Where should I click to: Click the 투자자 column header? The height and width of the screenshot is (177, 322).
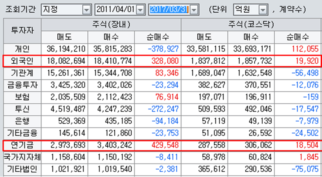tap(22, 30)
